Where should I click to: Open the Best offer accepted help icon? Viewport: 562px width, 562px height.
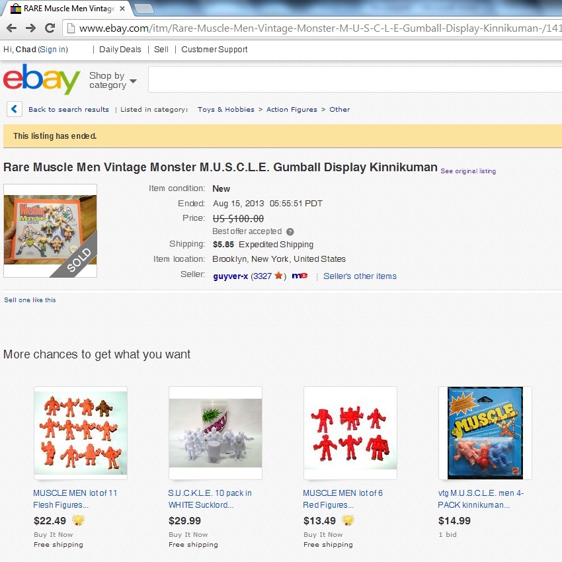click(290, 232)
